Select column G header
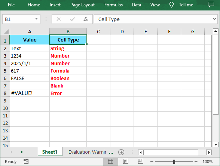Viewport: 220px width, 166px height. pyautogui.click(x=193, y=31)
